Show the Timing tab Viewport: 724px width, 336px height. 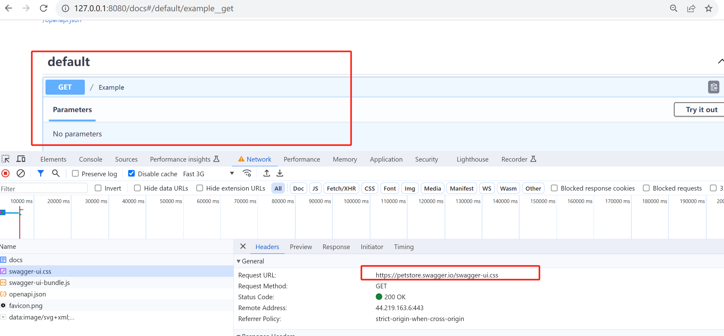pos(404,247)
